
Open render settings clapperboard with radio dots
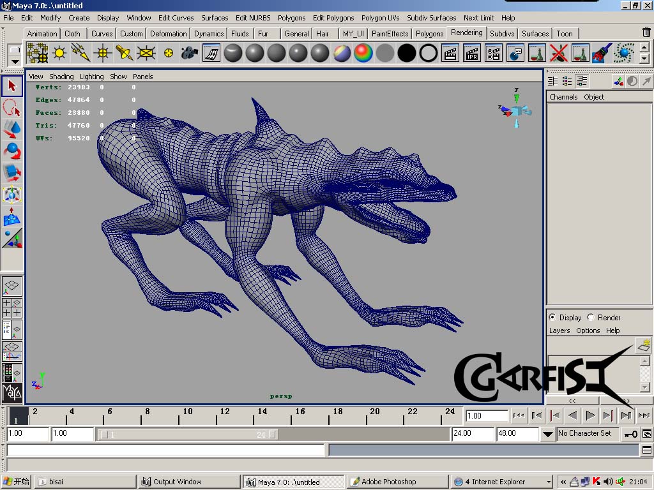coord(494,54)
